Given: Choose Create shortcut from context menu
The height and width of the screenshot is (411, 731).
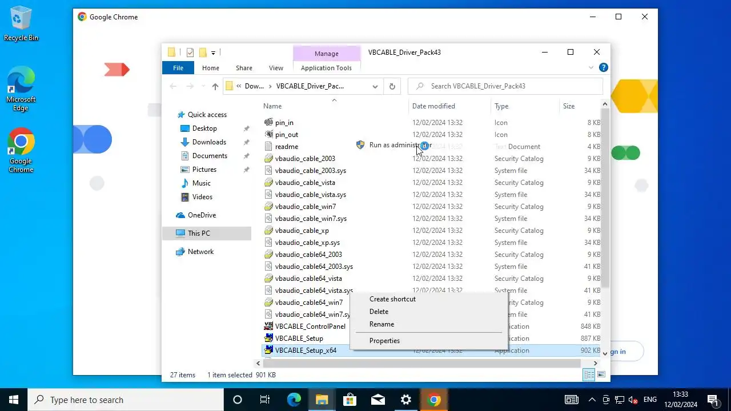Looking at the screenshot, I should pos(392,299).
